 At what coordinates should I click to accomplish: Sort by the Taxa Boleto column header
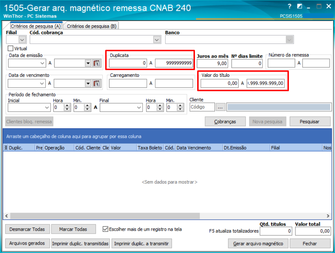150,148
